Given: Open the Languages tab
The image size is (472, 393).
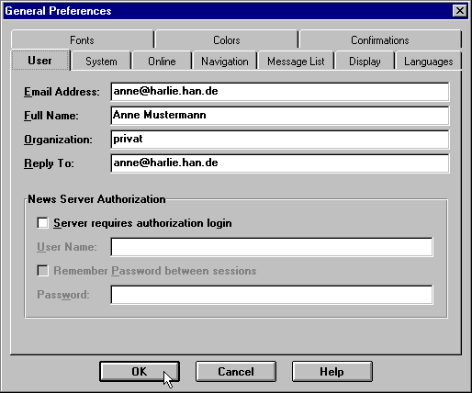Looking at the screenshot, I should click(x=429, y=62).
